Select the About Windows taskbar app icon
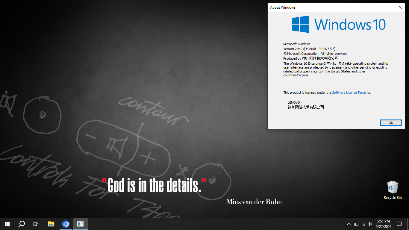The height and width of the screenshot is (230, 409). point(80,224)
